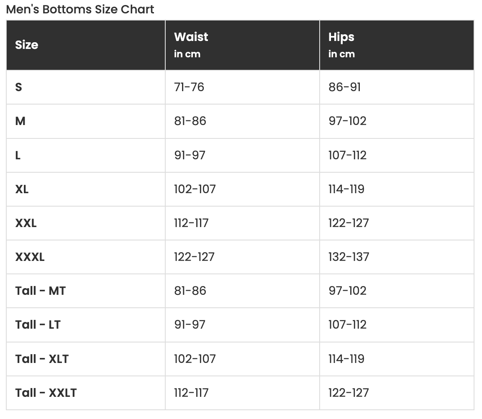Click the Tall - MT row label
The image size is (482, 419).
[x=41, y=291]
